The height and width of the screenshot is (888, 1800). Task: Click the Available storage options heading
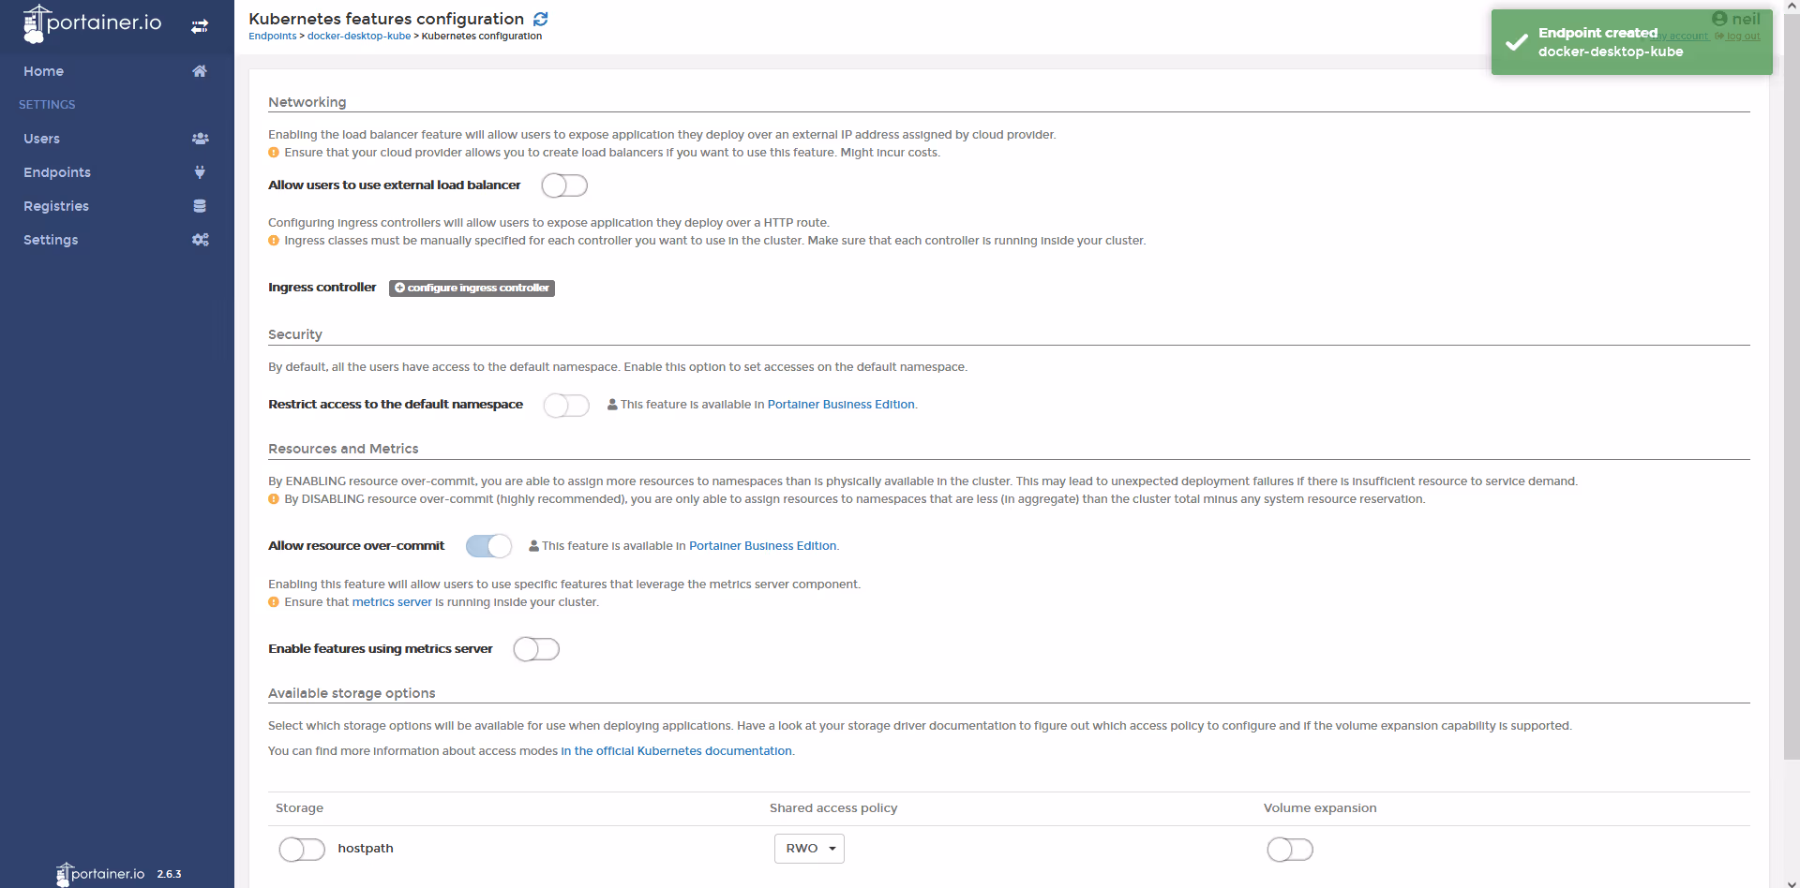(352, 693)
